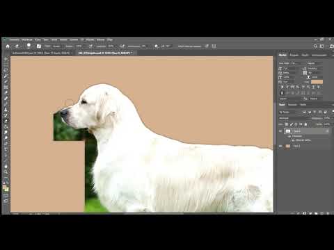The image size is (334, 250).
Task: Select the Frame tool
Action: click(6, 87)
